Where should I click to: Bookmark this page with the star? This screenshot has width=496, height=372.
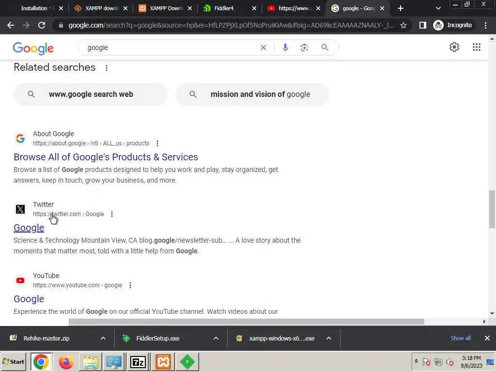point(403,25)
